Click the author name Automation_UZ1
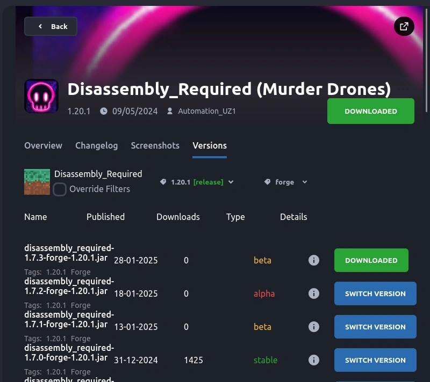The image size is (430, 382). click(x=207, y=111)
